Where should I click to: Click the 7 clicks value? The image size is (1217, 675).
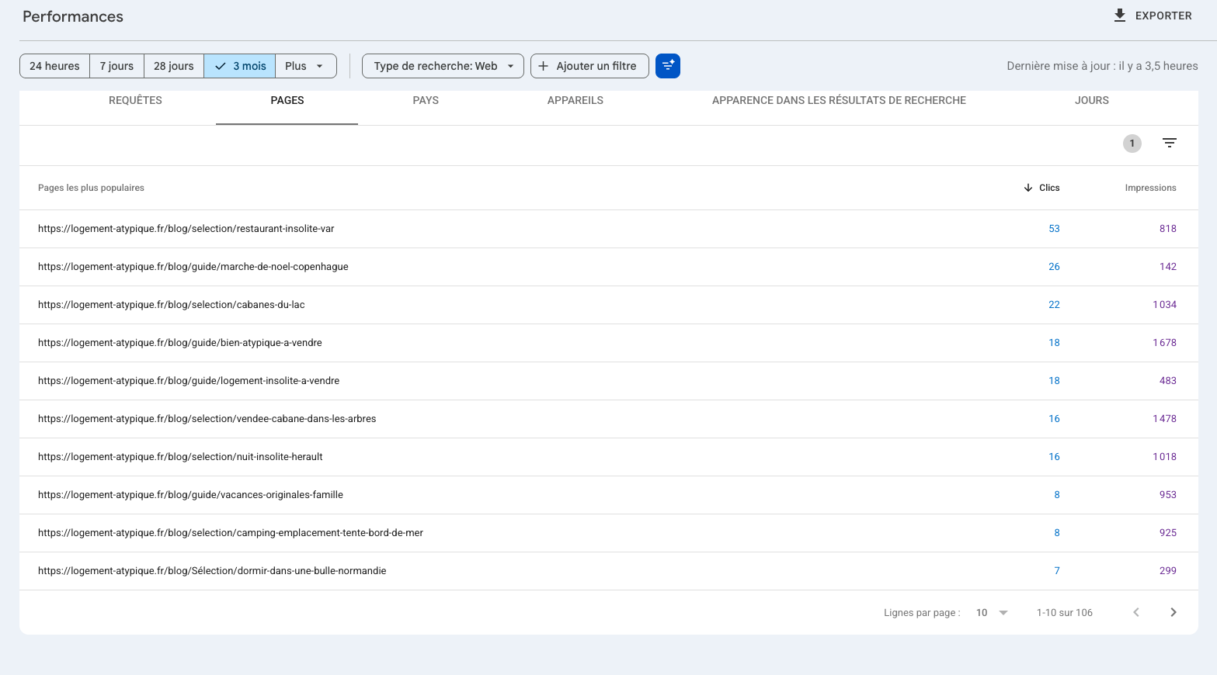1057,571
